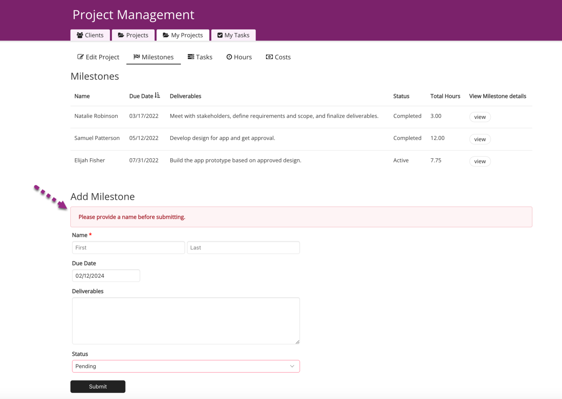Image resolution: width=562 pixels, height=399 pixels.
Task: Click the Milestones flag icon
Action: coord(137,57)
